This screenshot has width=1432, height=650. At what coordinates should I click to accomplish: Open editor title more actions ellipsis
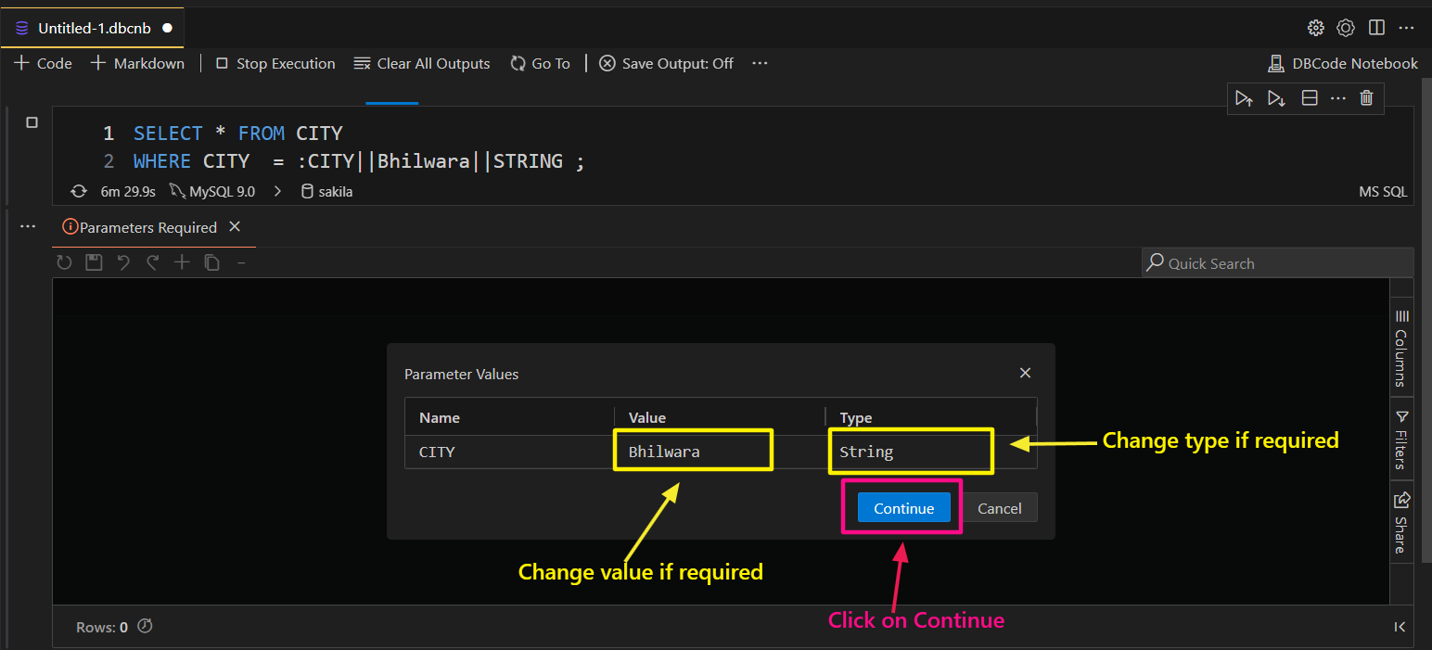tap(1408, 28)
